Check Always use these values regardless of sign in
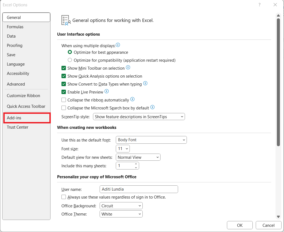This screenshot has height=232, width=284. point(64,197)
